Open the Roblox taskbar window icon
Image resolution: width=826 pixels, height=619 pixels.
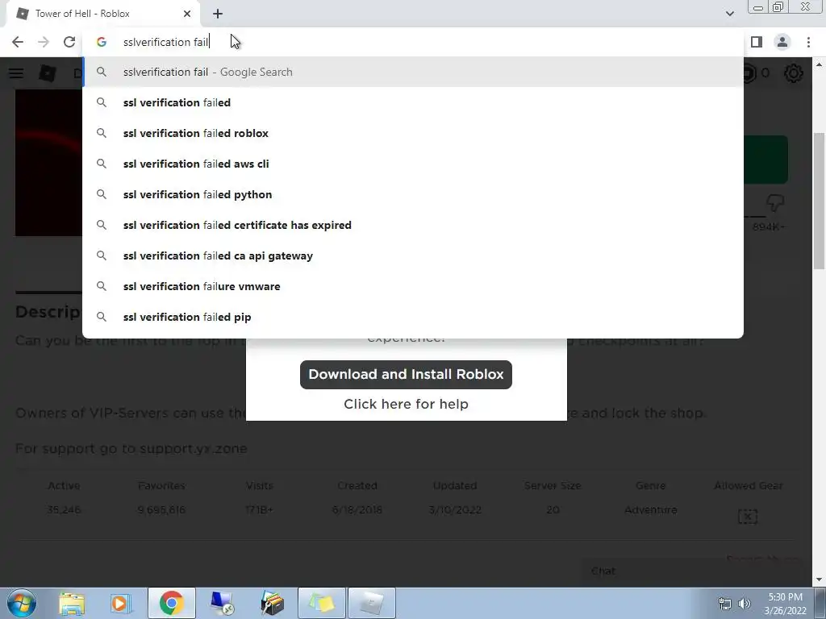point(372,603)
